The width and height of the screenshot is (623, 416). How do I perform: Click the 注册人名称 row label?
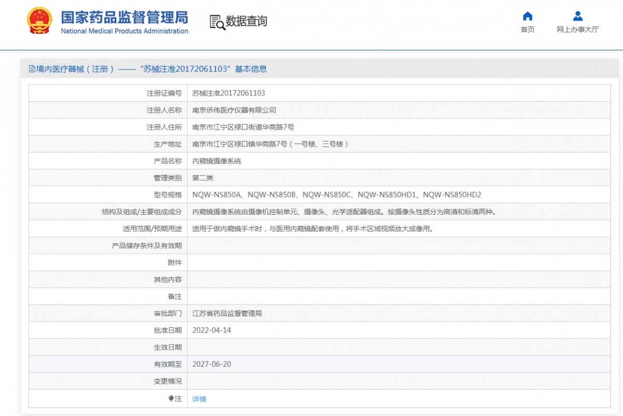(164, 110)
